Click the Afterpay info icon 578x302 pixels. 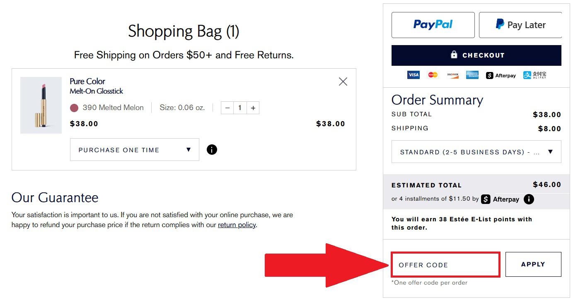[529, 199]
